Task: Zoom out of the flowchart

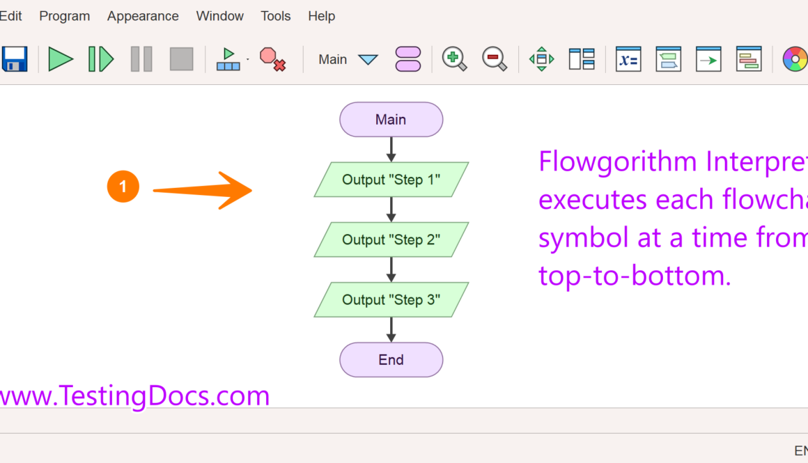Action: [495, 59]
